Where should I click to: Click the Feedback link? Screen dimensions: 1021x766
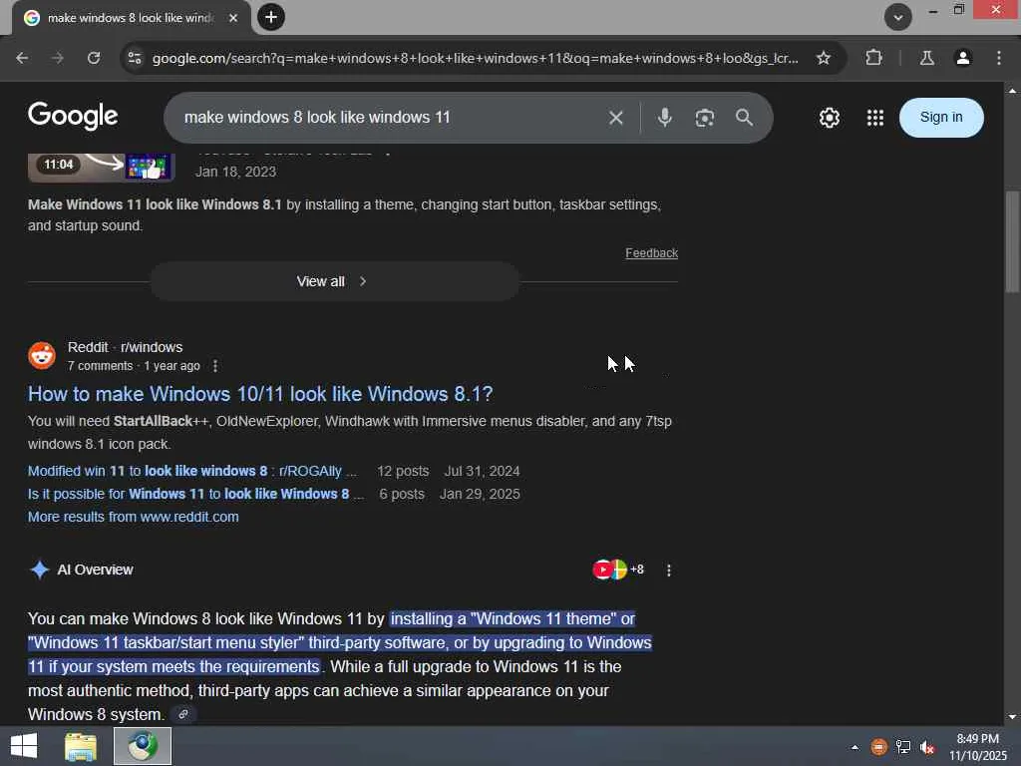coord(651,252)
